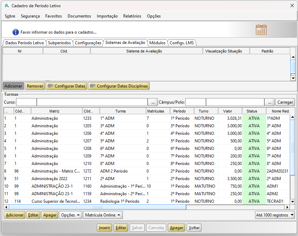This screenshot has width=298, height=236.
Task: Open the Segurança menu
Action: 30,16
